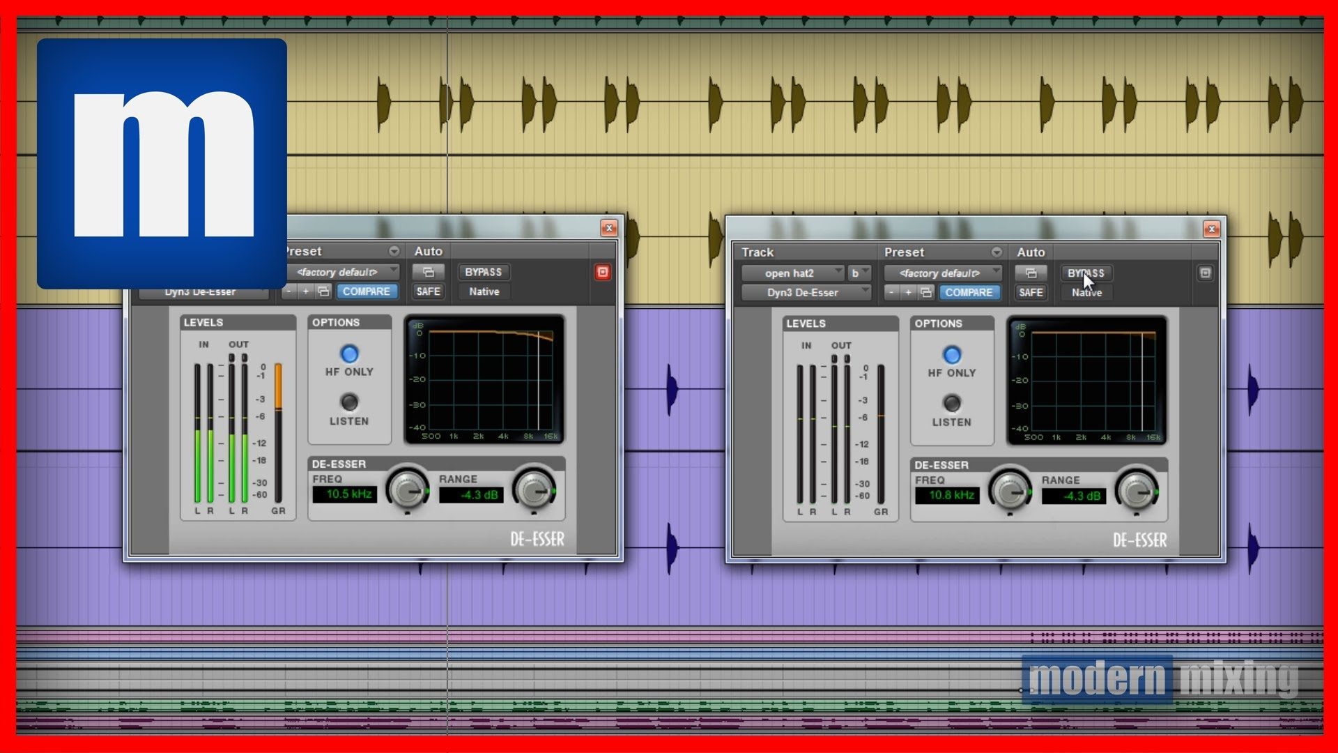The image size is (1338, 753).
Task: Open the Preset menu arrow on the left plugin
Action: tap(394, 251)
